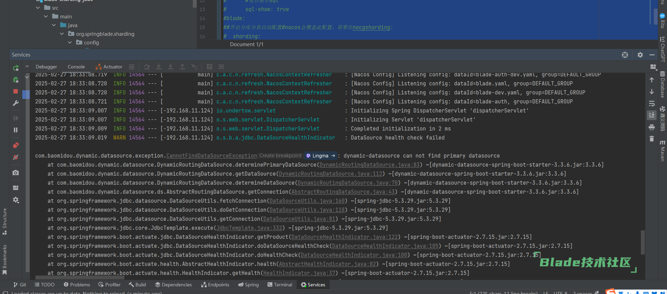This screenshot has height=294, width=667.
Task: Open the ChatGPT side tool window
Action: 662,49
